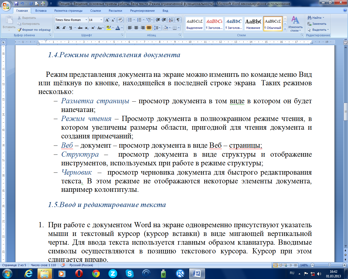This screenshot has width=348, height=279.
Task: Grow font size with the large A button
Action: tap(107, 20)
